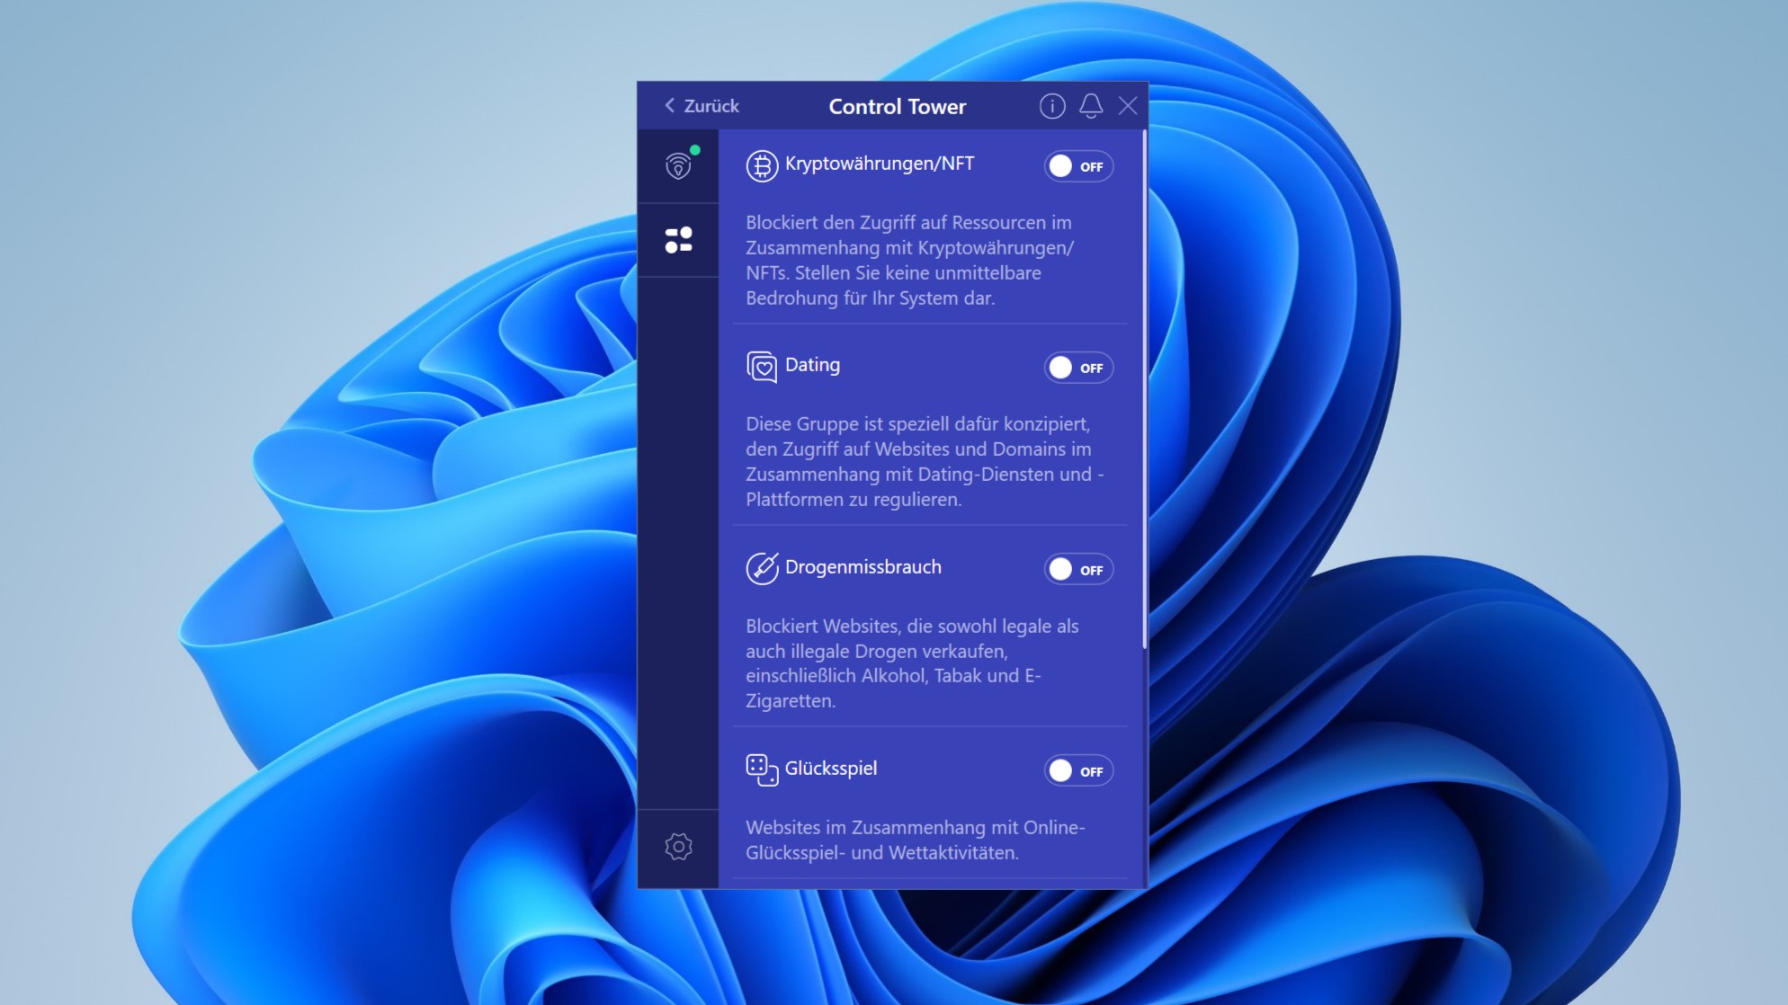
Task: Turn on the Dating toggle
Action: click(1078, 368)
